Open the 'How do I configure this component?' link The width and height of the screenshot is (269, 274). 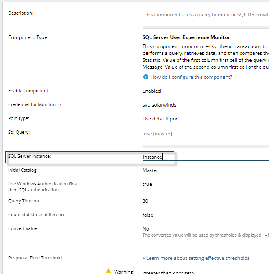(191, 77)
